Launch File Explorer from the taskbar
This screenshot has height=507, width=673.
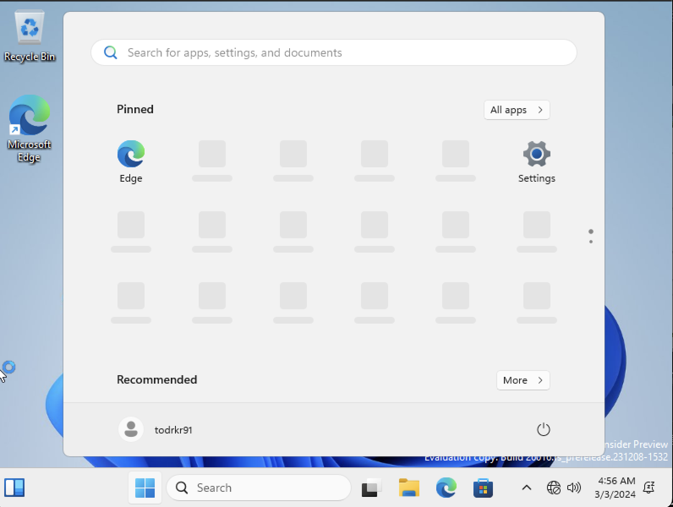409,488
